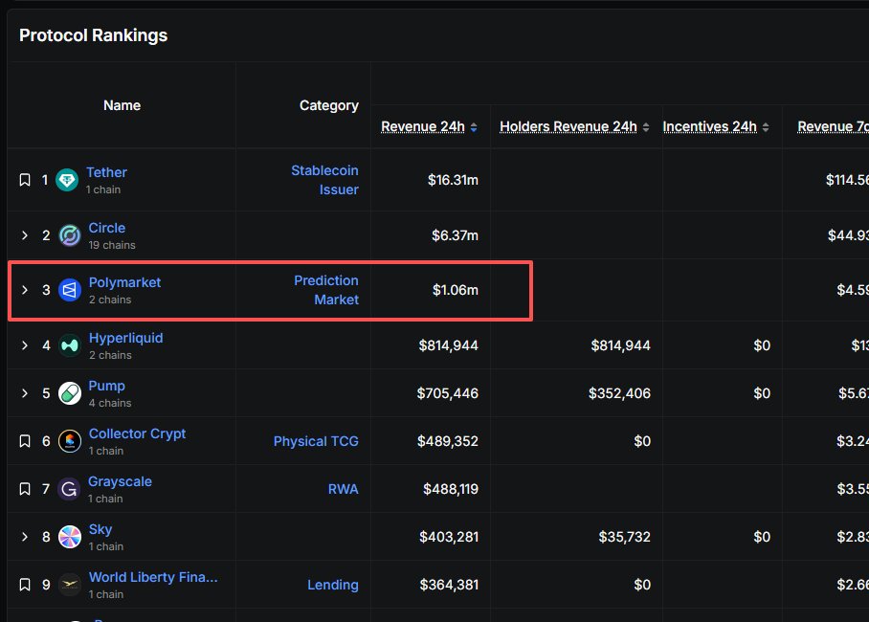Click Collector Crypt's $489,352 value
The height and width of the screenshot is (622, 869).
point(447,441)
